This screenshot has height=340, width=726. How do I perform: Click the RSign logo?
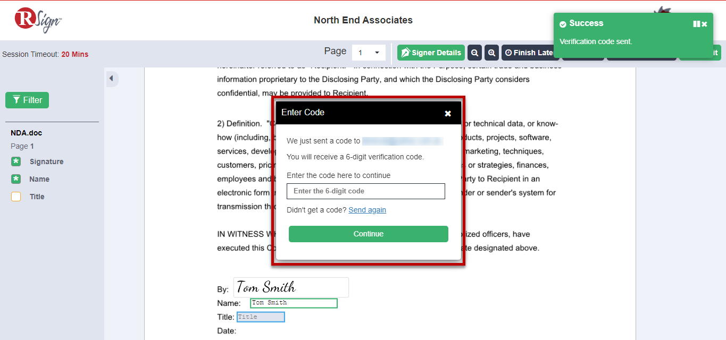[x=38, y=20]
